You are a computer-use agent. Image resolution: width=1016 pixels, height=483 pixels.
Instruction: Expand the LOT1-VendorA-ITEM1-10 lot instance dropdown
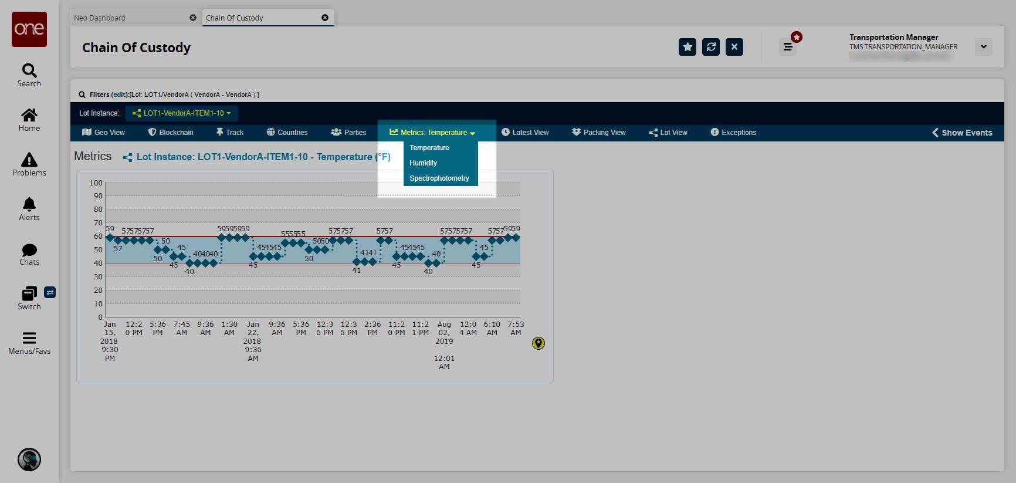tap(181, 113)
